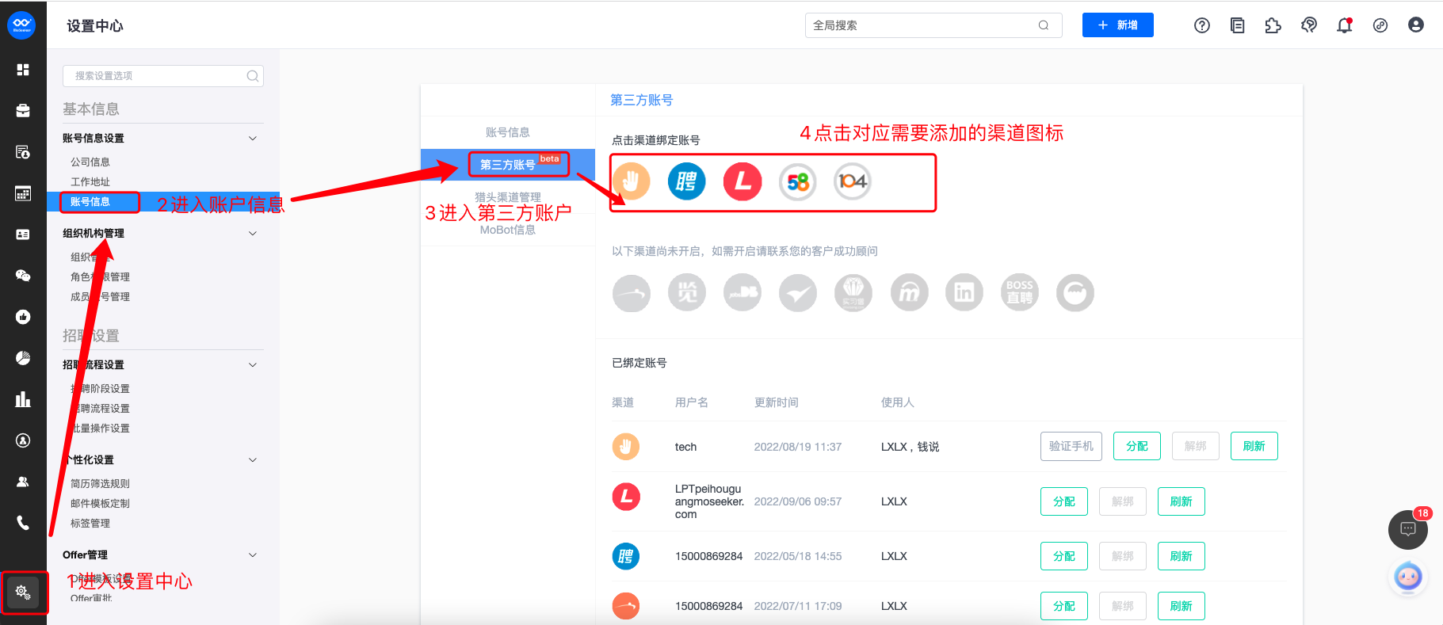Screen dimensions: 1443x625
Task: Open the ID card icon in sidebar
Action: pos(23,234)
